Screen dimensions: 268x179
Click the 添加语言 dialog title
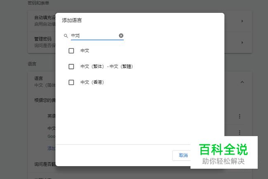(x=72, y=20)
